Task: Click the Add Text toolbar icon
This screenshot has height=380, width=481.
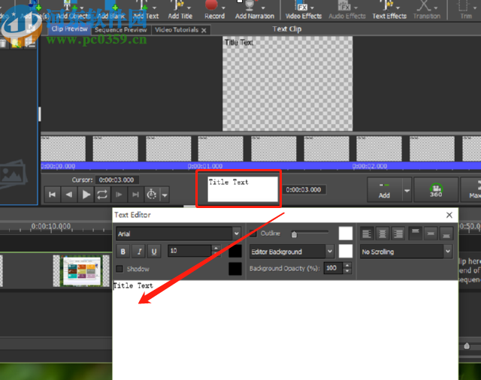Action: (x=146, y=10)
